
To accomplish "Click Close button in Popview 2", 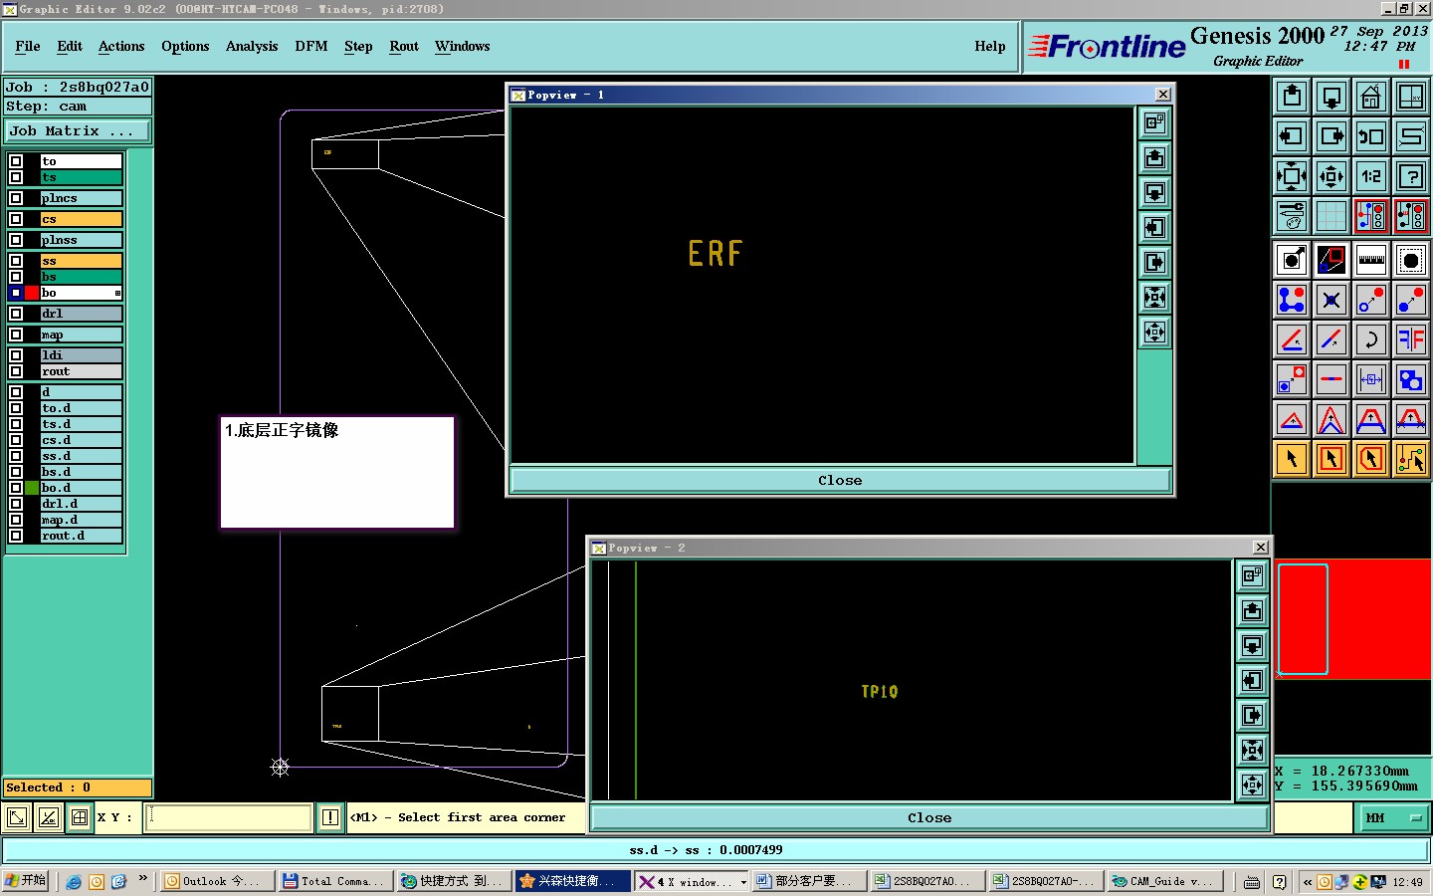I will pos(929,818).
